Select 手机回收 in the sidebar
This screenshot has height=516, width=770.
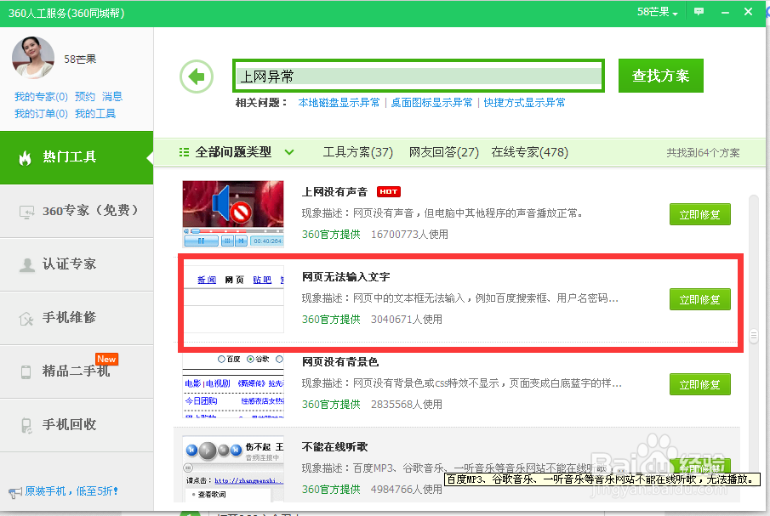coord(77,425)
